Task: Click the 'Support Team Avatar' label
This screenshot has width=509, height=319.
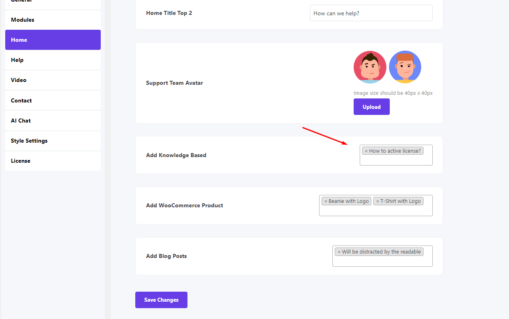Action: 175,83
